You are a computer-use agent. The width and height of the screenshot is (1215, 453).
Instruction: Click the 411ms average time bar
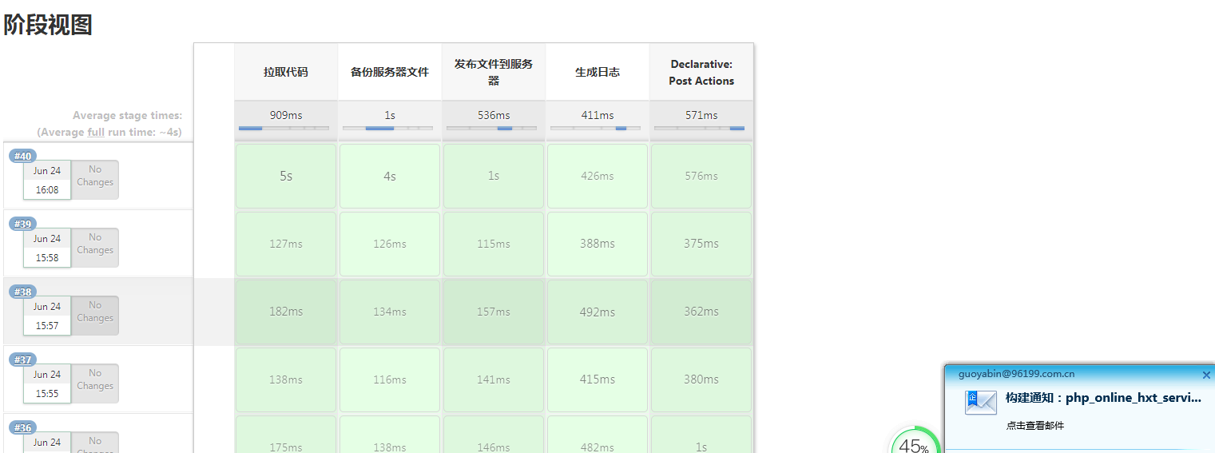click(595, 128)
